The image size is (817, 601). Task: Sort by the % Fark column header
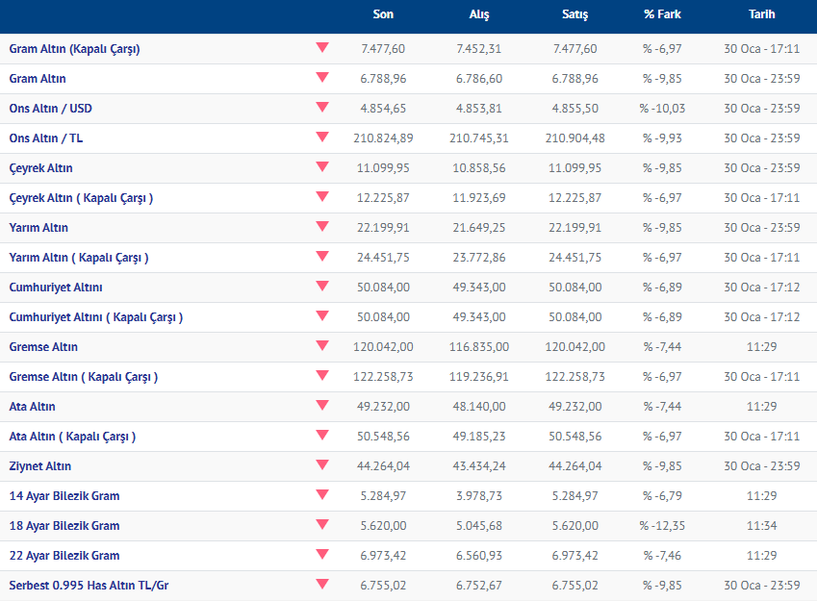(663, 14)
